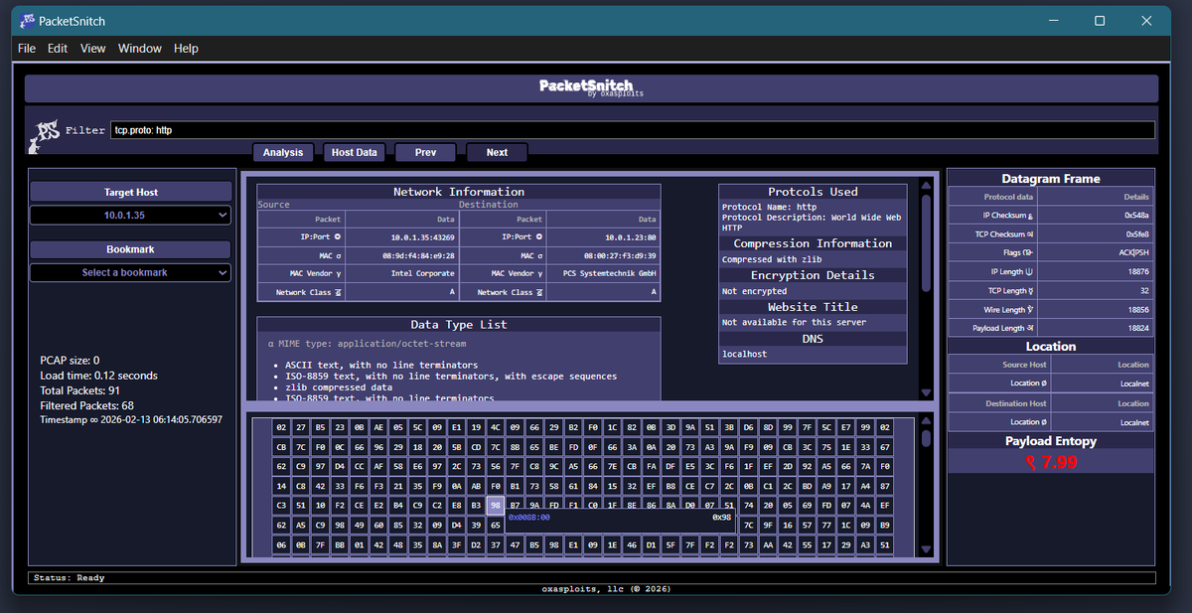Open the Target Host dropdown showing 10.0.1.35
The height and width of the screenshot is (613, 1192).
pos(130,215)
